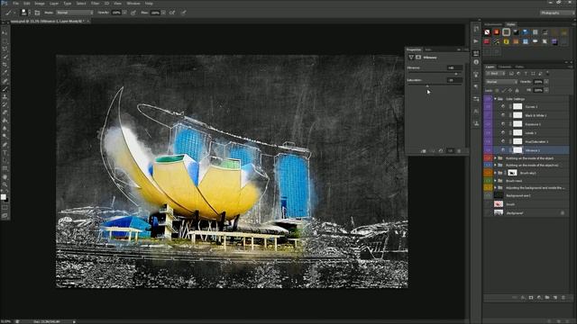Select the Eraser tool

click(x=5, y=112)
